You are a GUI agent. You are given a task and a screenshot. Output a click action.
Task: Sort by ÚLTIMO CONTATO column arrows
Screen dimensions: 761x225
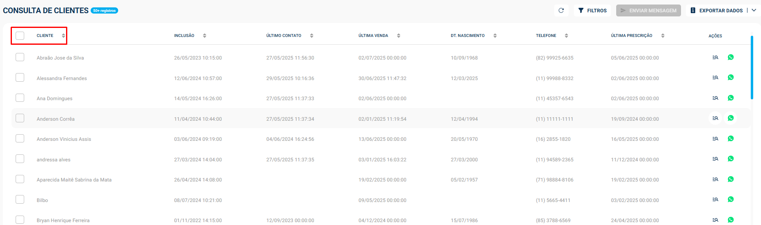[312, 36]
